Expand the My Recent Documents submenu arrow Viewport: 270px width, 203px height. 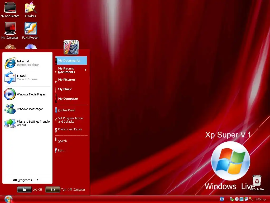(86, 70)
